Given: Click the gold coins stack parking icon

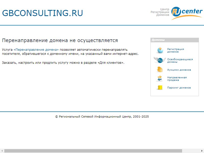Looking at the screenshot, I should coord(160,87).
